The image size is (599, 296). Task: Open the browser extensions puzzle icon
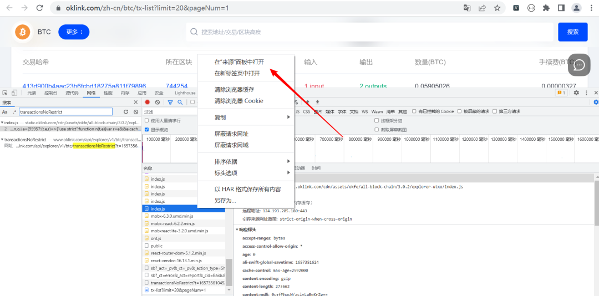coord(546,8)
